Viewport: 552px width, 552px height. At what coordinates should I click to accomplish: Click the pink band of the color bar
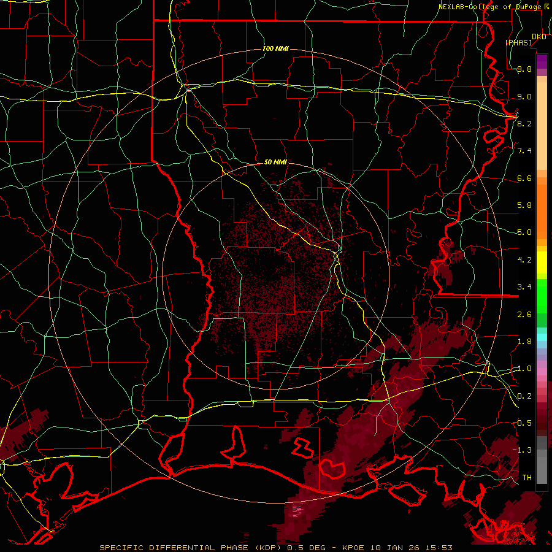click(542, 372)
